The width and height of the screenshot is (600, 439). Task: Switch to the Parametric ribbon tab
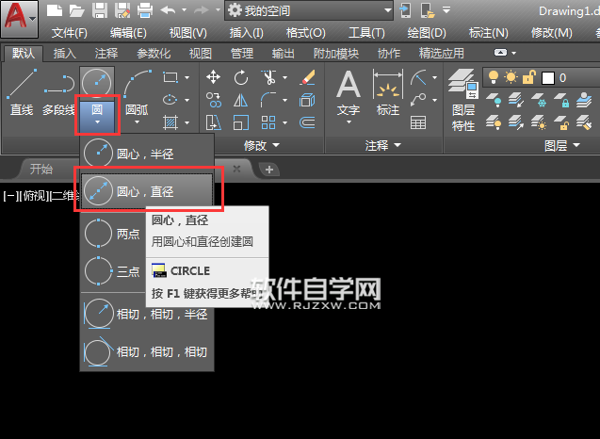click(x=154, y=53)
